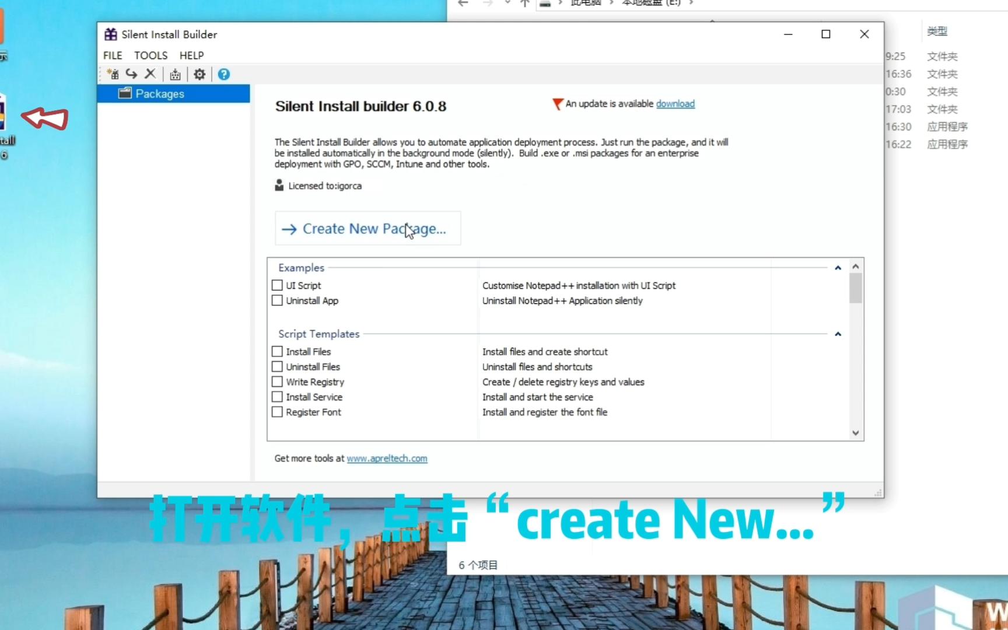Click the import arrow toolbar icon
Image resolution: width=1008 pixels, height=630 pixels.
131,74
